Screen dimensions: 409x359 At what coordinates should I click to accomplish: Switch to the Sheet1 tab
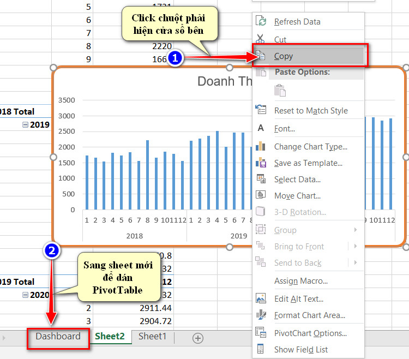[152, 336]
